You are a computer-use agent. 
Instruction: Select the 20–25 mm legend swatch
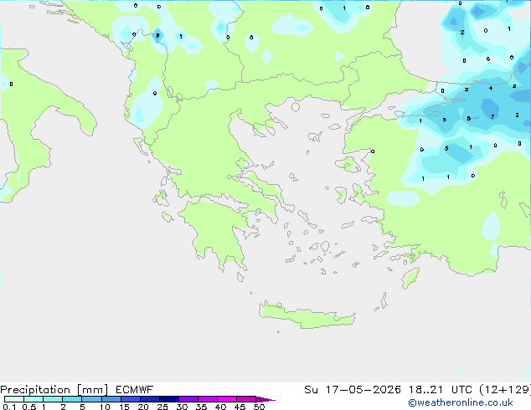pyautogui.click(x=150, y=399)
